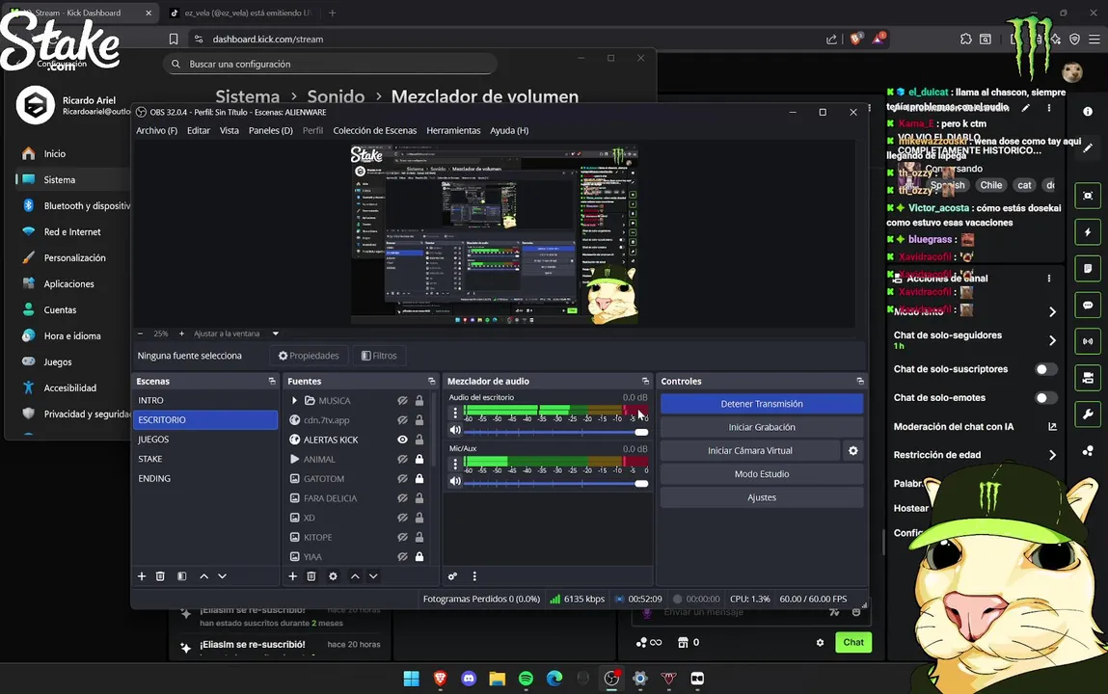Toggle lock on FARA DELICIA source
Screen dimensions: 1108x694
(x=419, y=497)
